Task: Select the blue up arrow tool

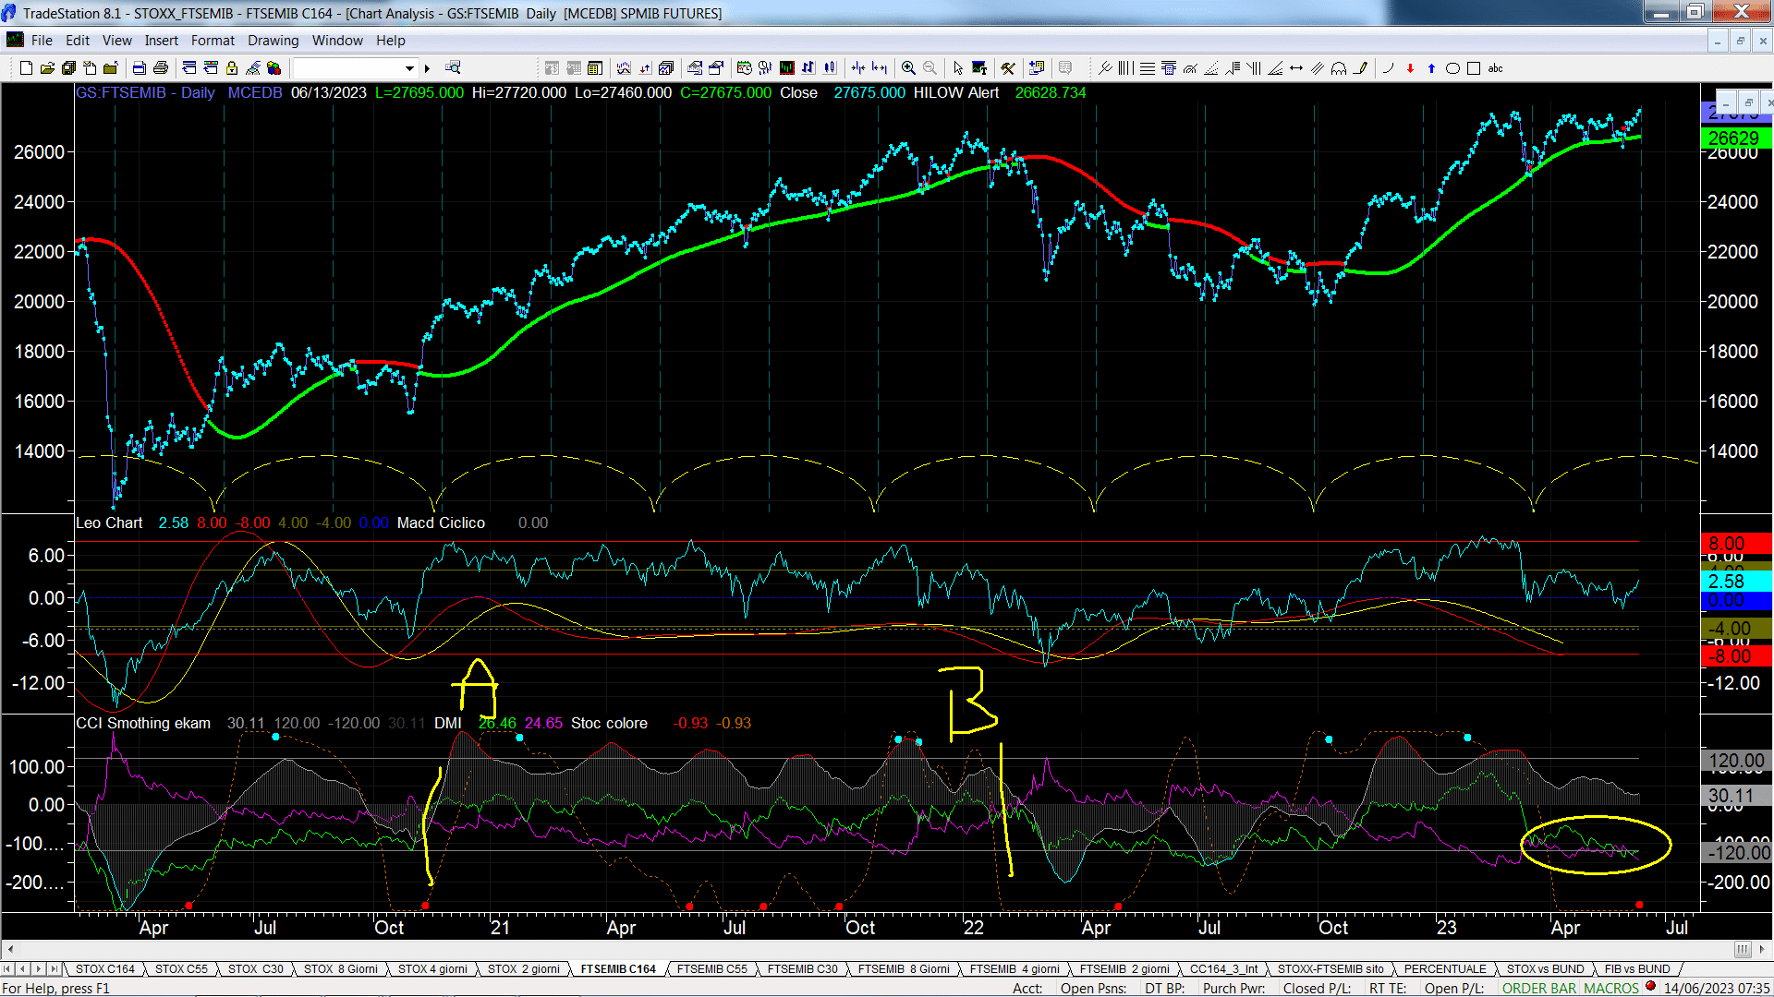Action: point(1431,68)
